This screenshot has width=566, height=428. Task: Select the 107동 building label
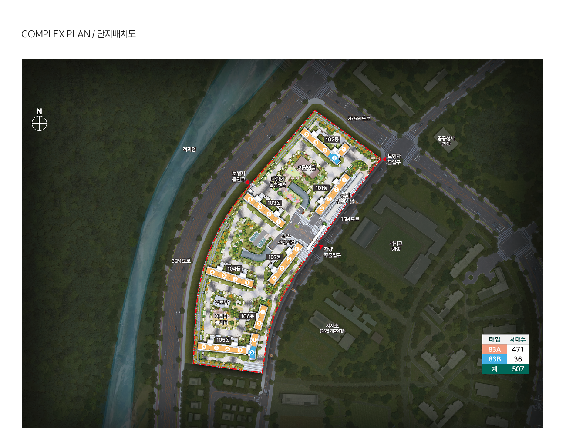click(x=274, y=257)
